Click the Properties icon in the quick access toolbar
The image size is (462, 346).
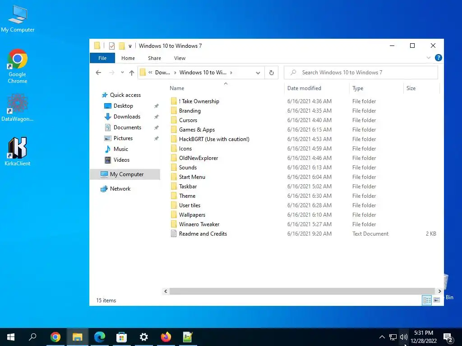[x=112, y=46]
